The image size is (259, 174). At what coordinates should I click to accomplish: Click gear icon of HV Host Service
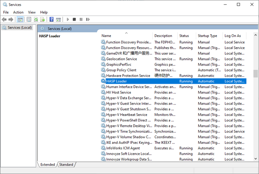pos(103,92)
